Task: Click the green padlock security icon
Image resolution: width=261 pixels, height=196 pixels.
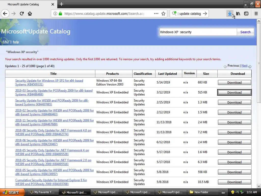Action: point(60,14)
